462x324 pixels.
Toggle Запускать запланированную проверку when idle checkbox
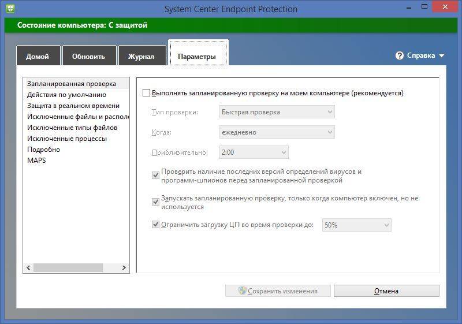point(155,202)
